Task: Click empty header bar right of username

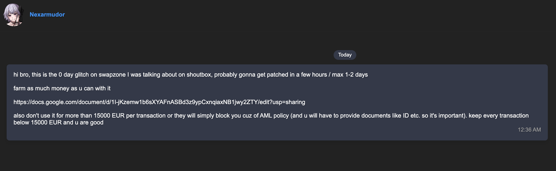Action: point(306,15)
